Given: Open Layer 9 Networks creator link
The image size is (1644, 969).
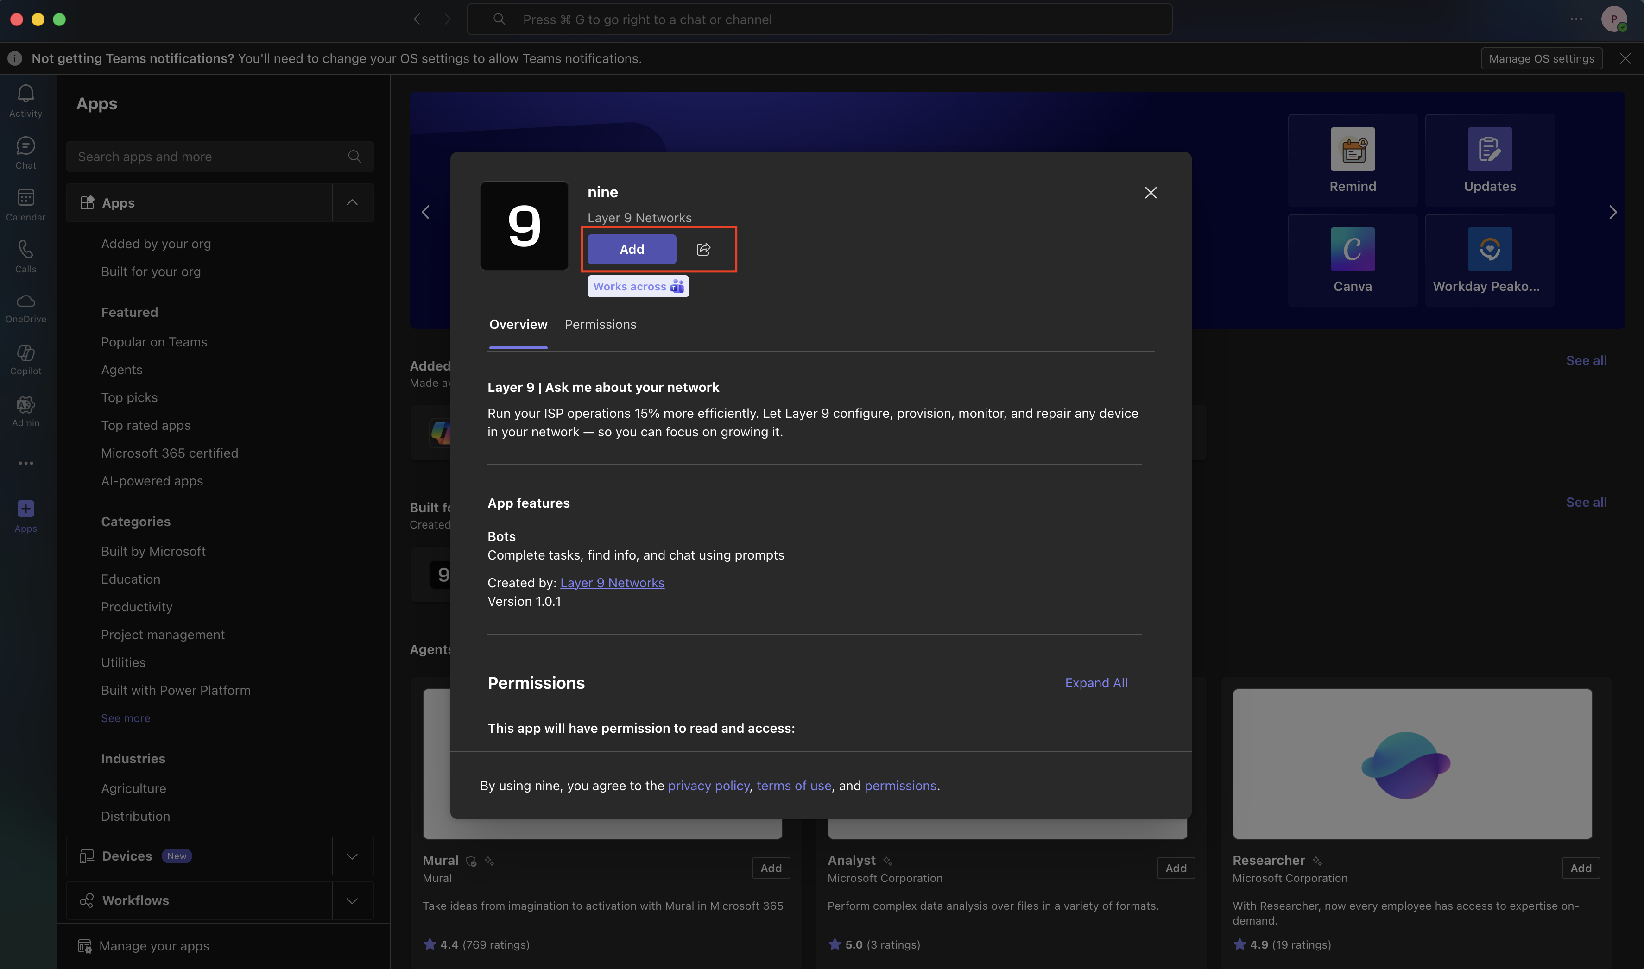Looking at the screenshot, I should [x=612, y=582].
